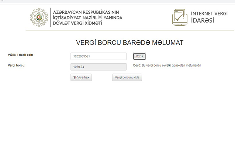Click the checkmark inside the monitor icon
235x148 pixels.
178,17
